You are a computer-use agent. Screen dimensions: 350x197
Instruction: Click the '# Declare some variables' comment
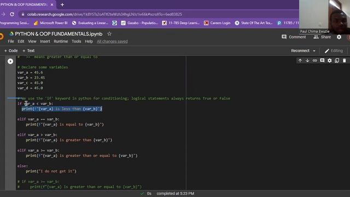click(43, 67)
